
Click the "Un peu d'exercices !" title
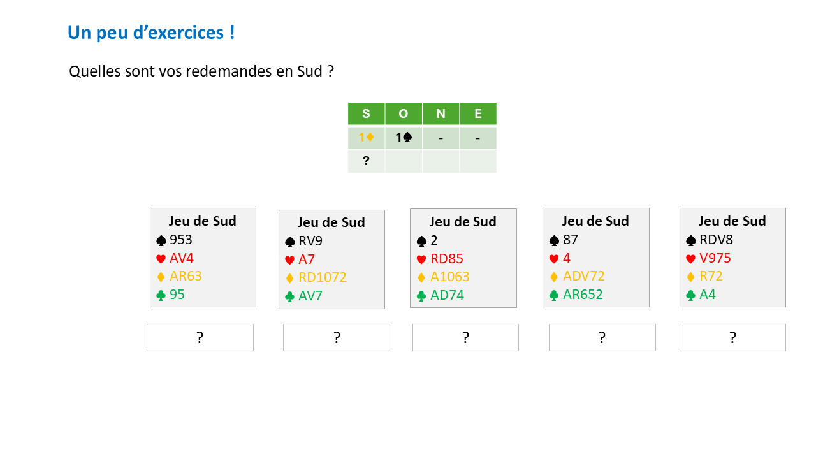tap(151, 33)
